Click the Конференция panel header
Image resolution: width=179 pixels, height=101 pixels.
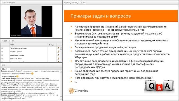click(x=31, y=3)
